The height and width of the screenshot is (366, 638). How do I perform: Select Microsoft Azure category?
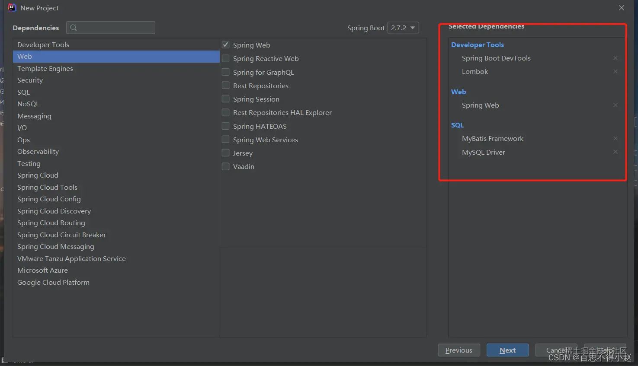(116, 271)
